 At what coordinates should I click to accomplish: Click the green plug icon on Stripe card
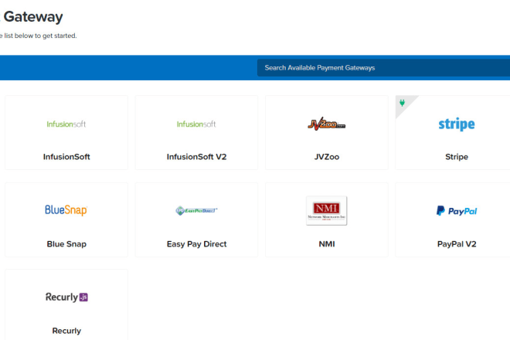coord(403,103)
